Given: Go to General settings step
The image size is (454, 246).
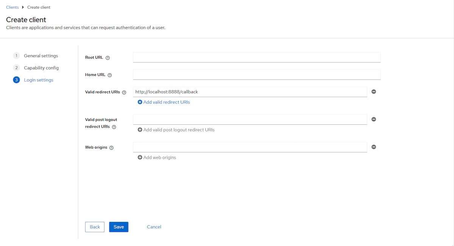Looking at the screenshot, I should pos(41,56).
